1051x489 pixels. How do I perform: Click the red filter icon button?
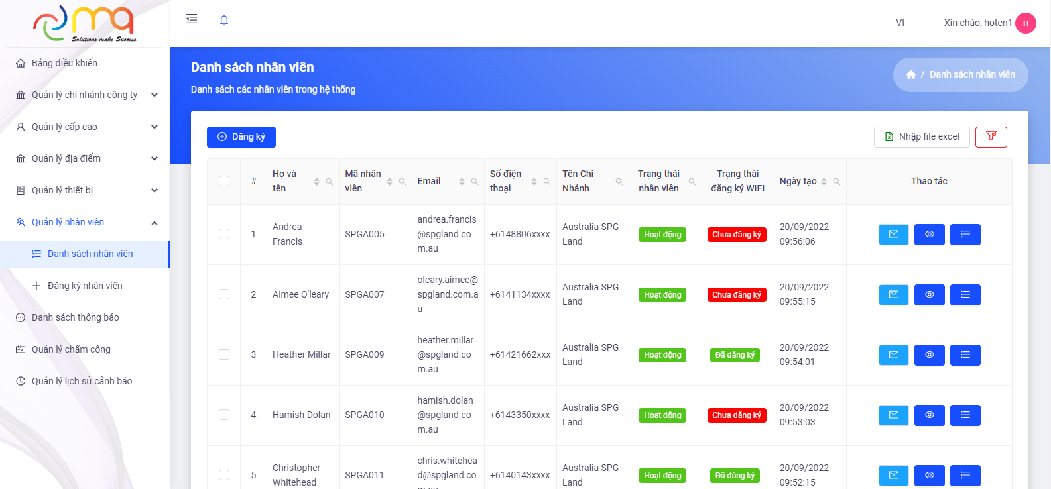(991, 136)
